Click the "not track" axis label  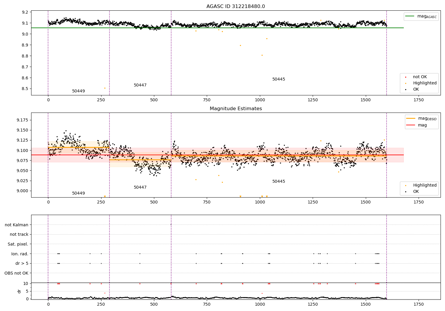click(19, 234)
